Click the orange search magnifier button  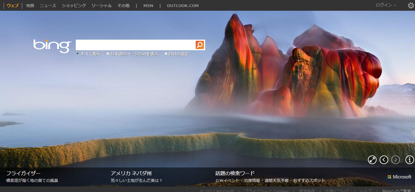click(x=200, y=45)
